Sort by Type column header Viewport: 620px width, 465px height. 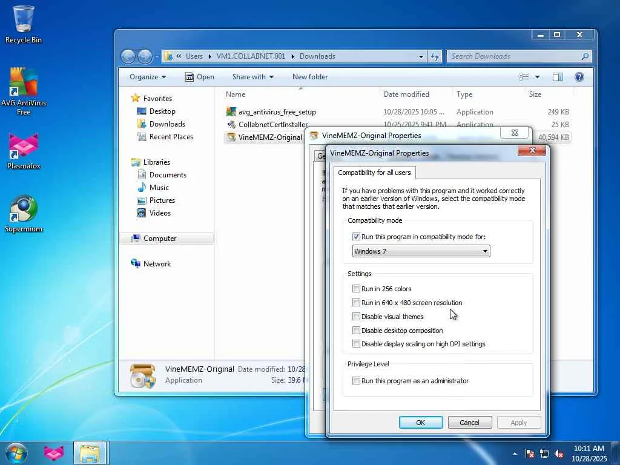pyautogui.click(x=464, y=94)
